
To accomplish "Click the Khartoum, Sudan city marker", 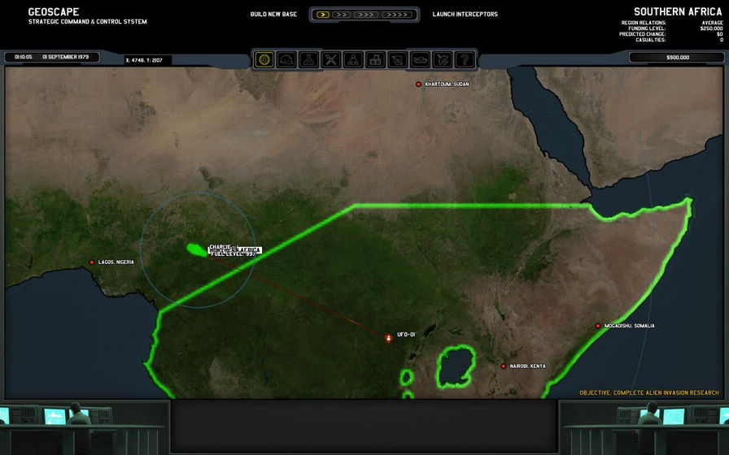I will pyautogui.click(x=418, y=84).
